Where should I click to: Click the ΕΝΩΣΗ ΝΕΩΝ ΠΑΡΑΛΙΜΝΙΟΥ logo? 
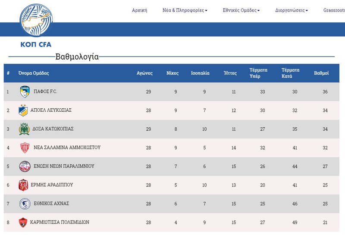click(x=25, y=167)
